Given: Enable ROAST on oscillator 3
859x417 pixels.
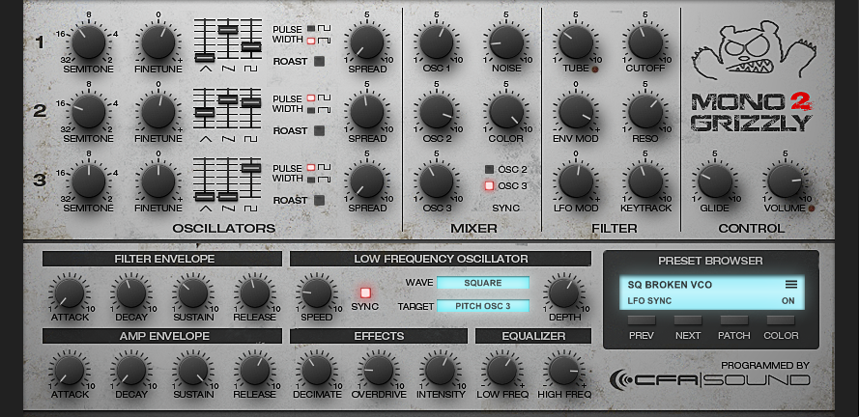Looking at the screenshot, I should [319, 200].
